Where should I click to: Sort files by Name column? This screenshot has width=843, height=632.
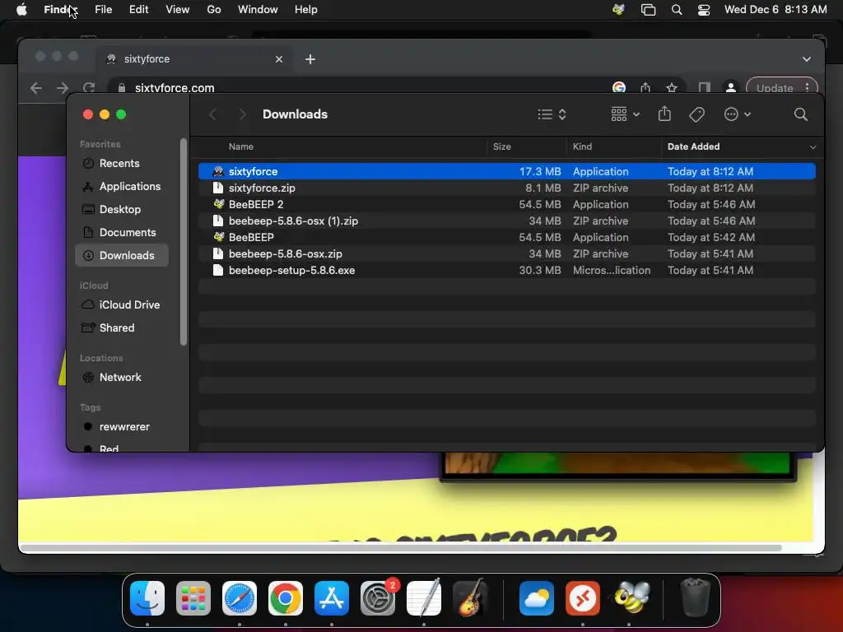pos(241,146)
